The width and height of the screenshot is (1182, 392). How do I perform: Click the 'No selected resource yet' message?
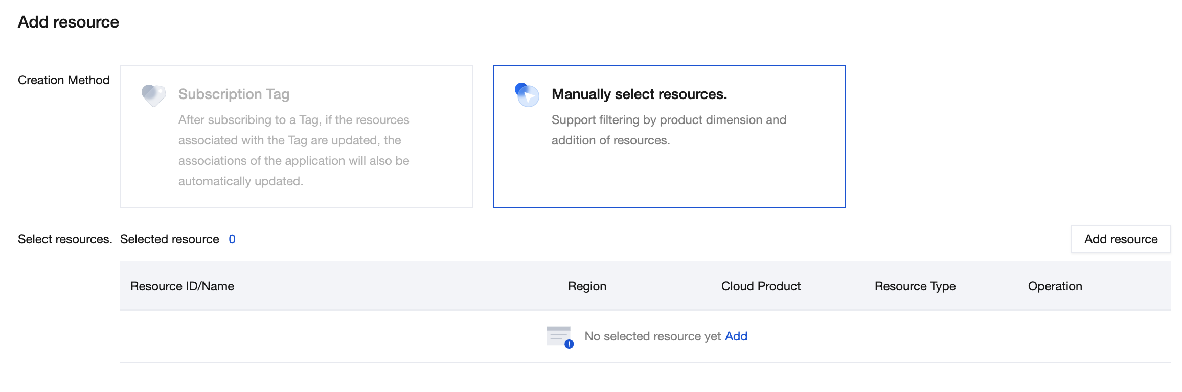coord(652,336)
